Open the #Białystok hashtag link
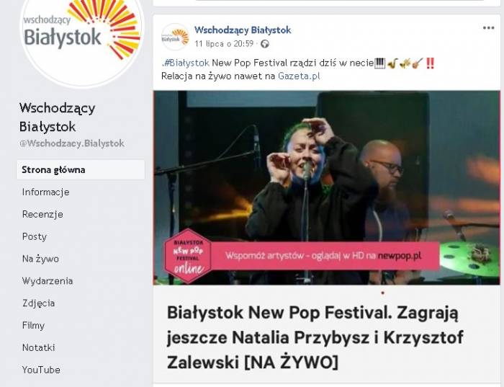The height and width of the screenshot is (387, 504). (186, 63)
